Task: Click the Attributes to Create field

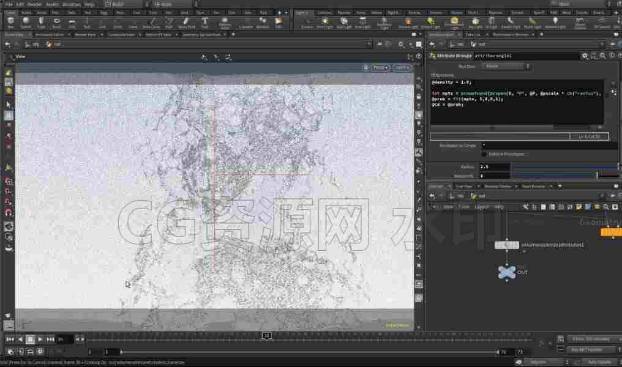Action: point(549,146)
